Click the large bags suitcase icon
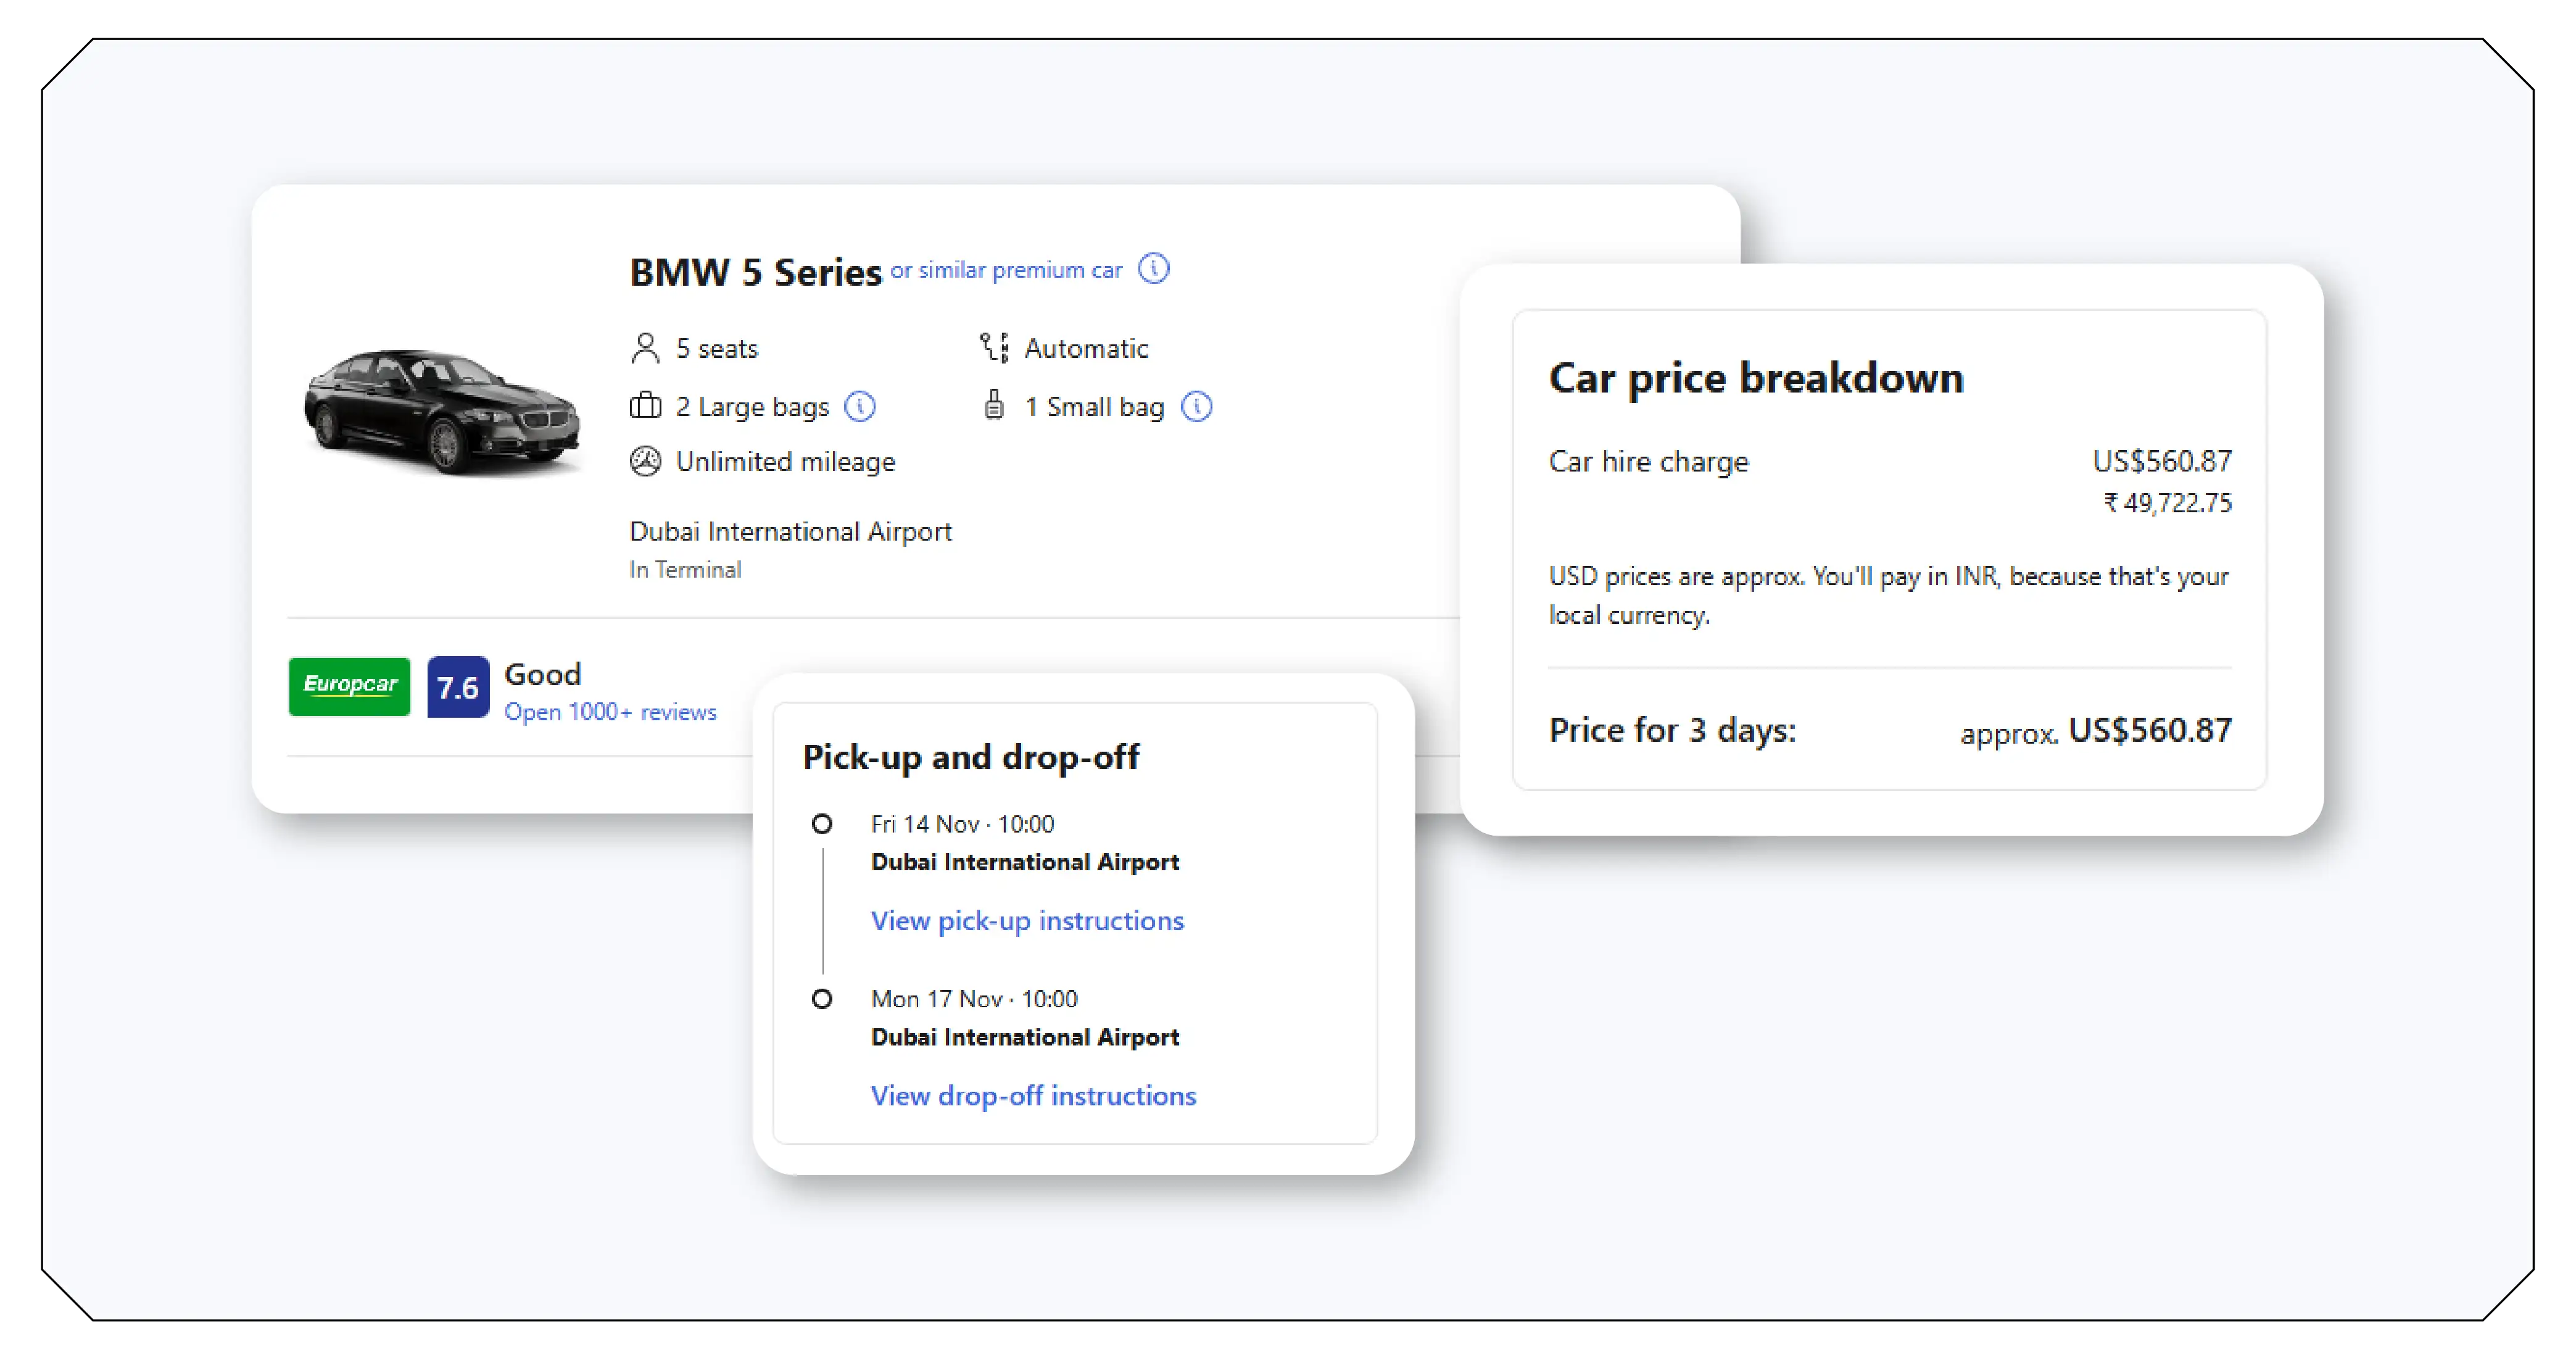Image resolution: width=2576 pixels, height=1359 pixels. [x=645, y=406]
